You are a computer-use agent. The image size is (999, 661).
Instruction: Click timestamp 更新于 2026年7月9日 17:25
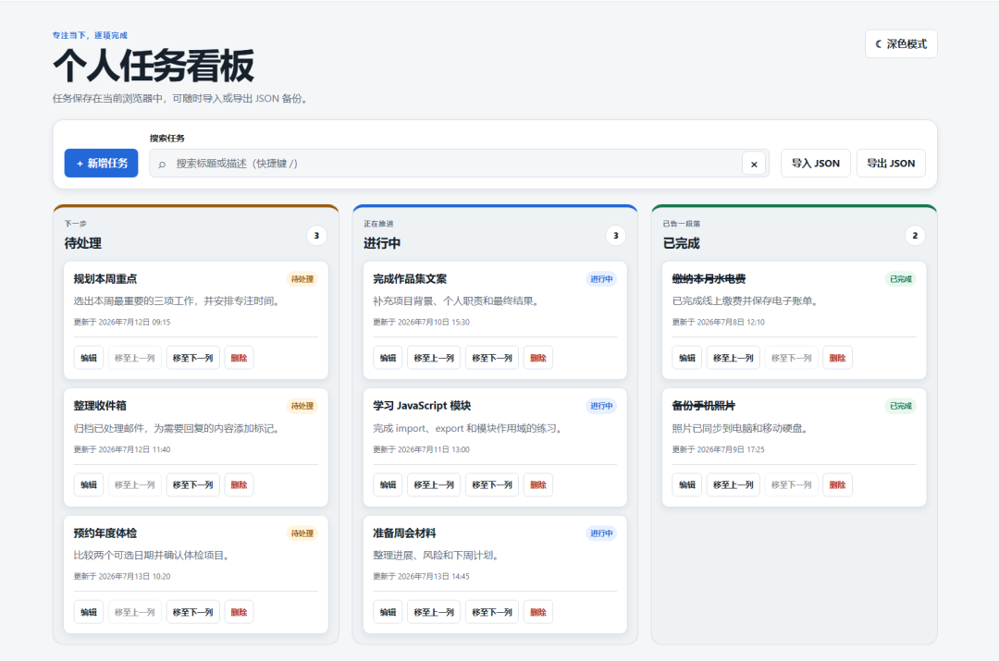pyautogui.click(x=718, y=449)
